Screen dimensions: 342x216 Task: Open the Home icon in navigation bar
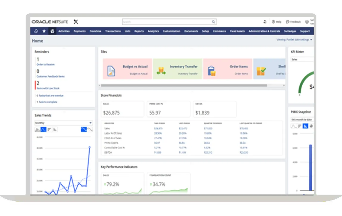click(x=52, y=31)
